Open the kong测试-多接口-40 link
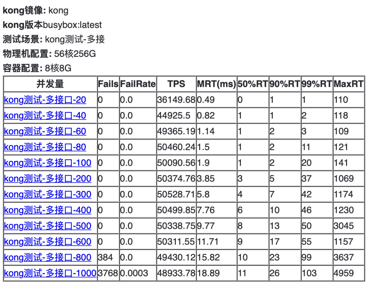370x289 pixels. (45, 116)
